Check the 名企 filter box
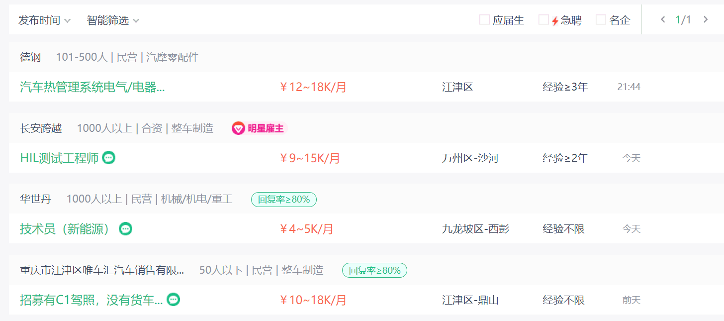Viewport: 724px width, 321px height. coord(601,20)
